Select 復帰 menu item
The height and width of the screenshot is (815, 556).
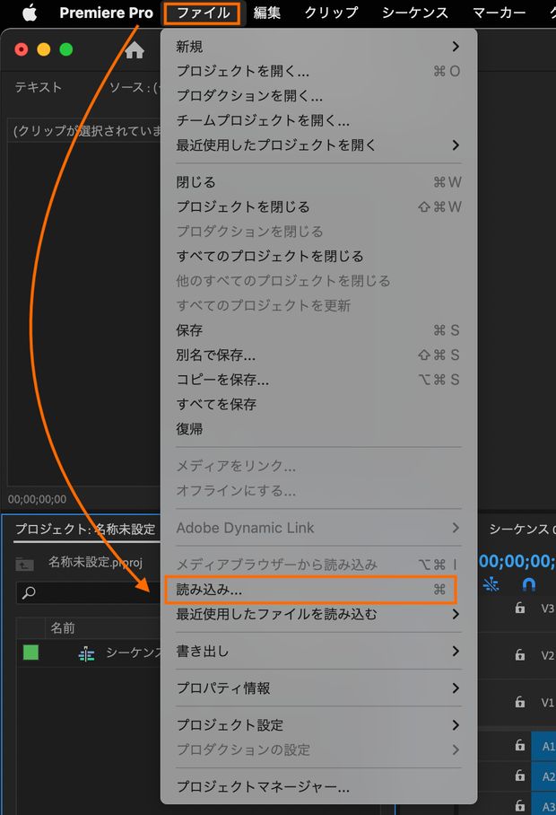click(318, 429)
